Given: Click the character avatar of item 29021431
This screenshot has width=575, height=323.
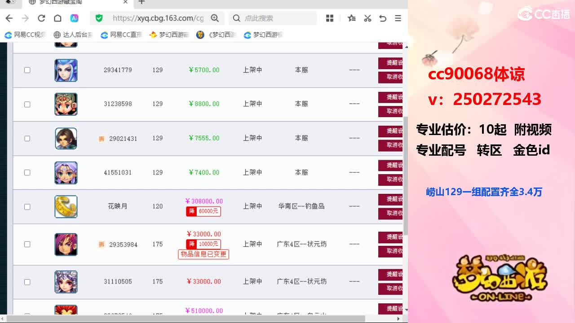Looking at the screenshot, I should [x=66, y=138].
